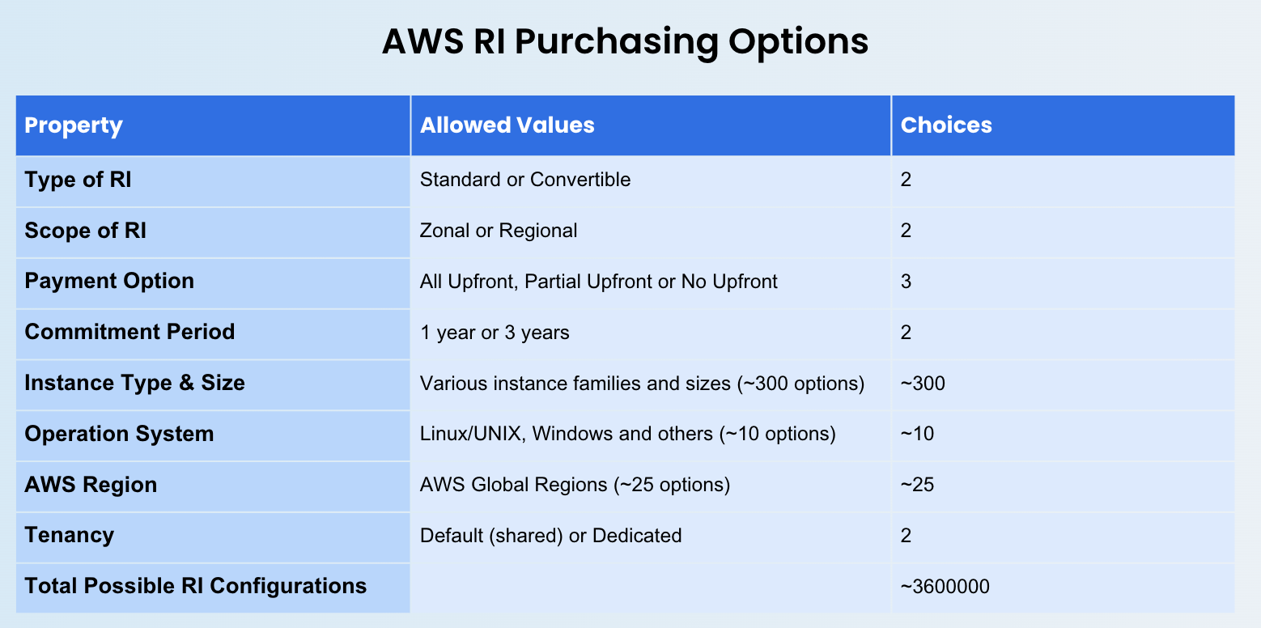The height and width of the screenshot is (628, 1261).
Task: Click the Default (shared) or Dedicated cell
Action: pos(651,537)
